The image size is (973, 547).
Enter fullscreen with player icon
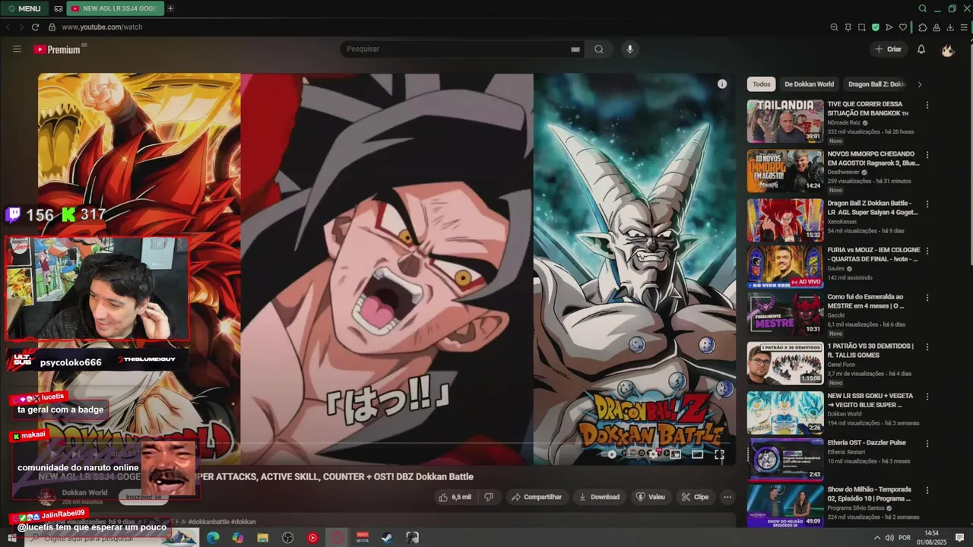(719, 454)
